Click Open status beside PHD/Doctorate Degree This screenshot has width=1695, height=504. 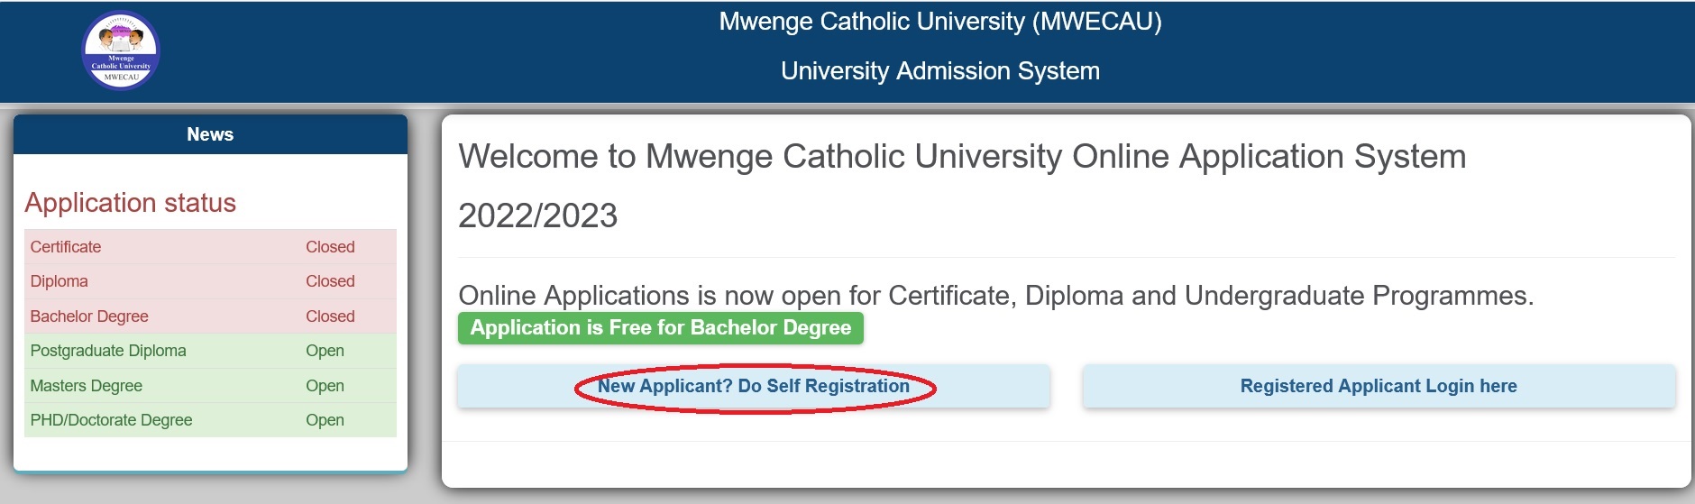325,420
